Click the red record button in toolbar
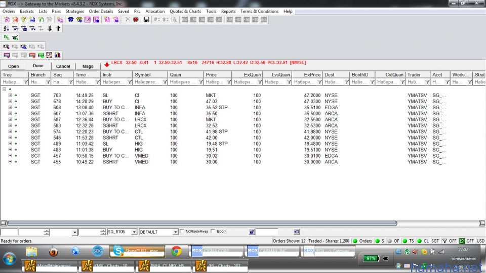 [x=136, y=20]
